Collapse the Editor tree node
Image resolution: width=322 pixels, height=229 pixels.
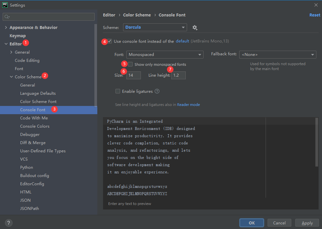pos(6,44)
